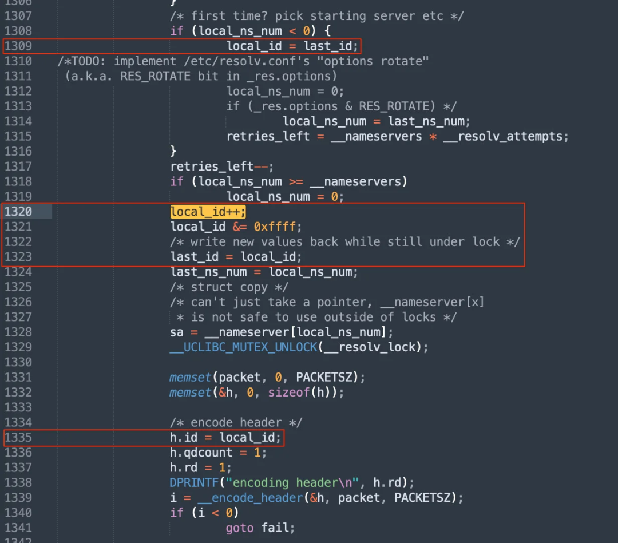Click the __resolv_attempts identifier

505,137
